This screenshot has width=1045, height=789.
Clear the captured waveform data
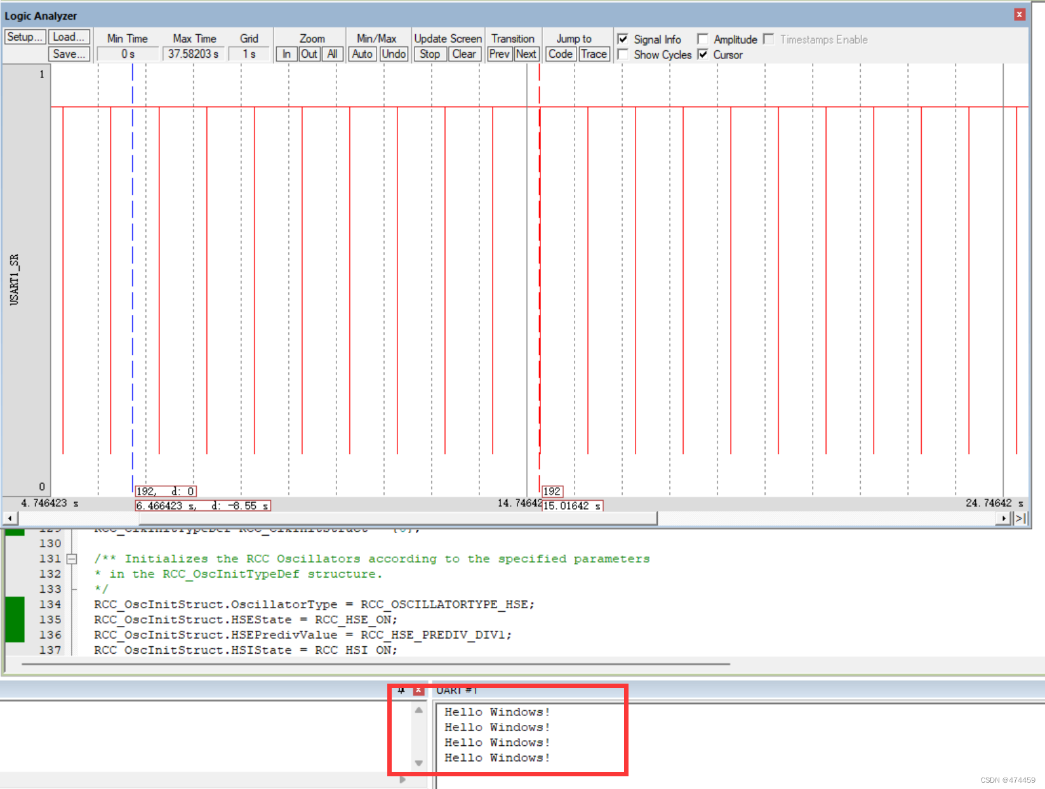click(x=465, y=54)
